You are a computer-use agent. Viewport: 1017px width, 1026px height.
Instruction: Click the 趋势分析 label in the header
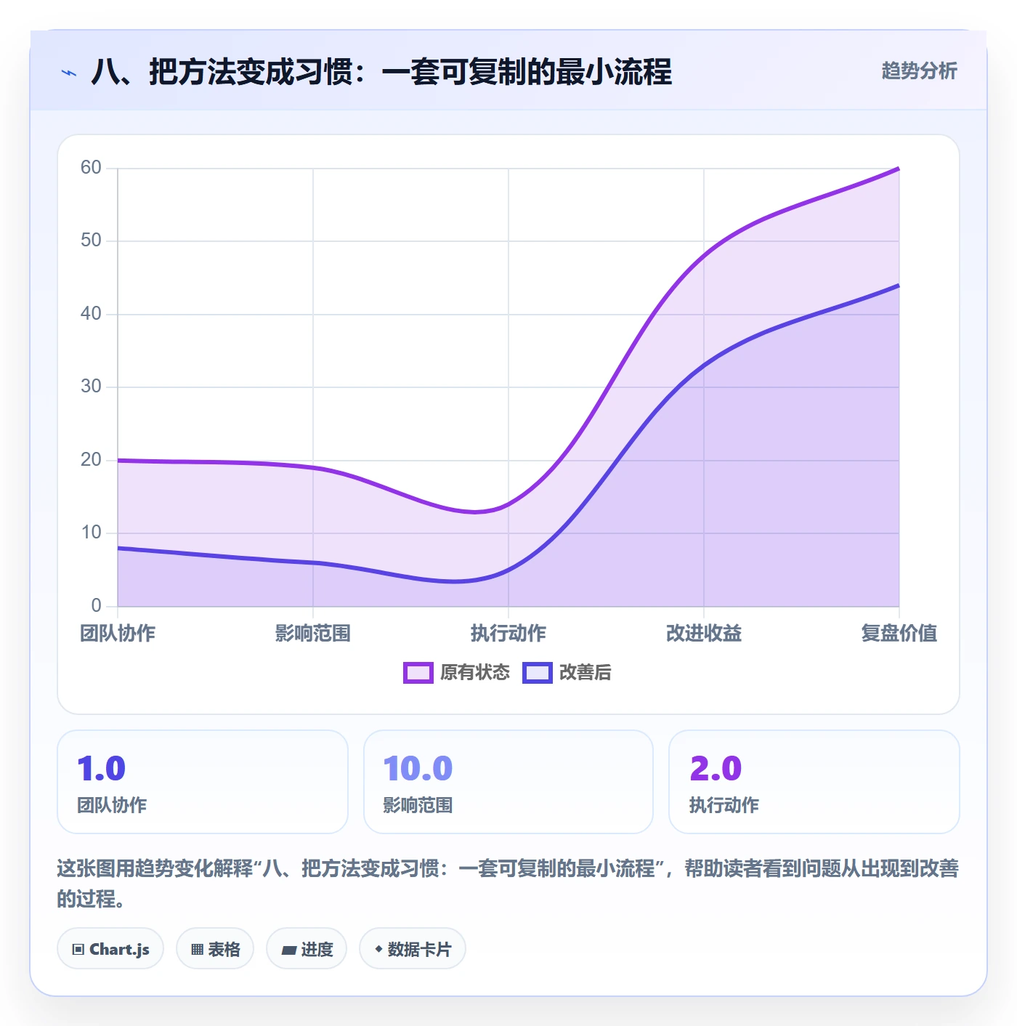tap(920, 70)
